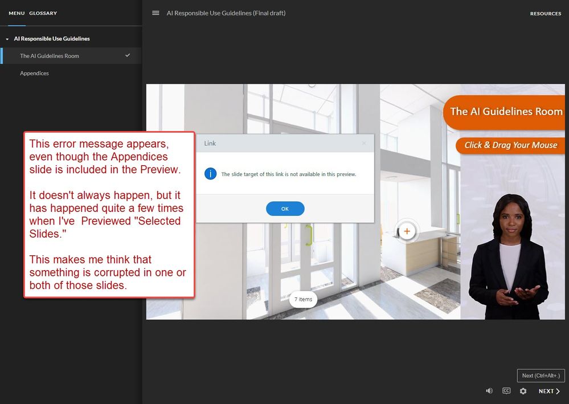Click the volume speaker icon
Image resolution: width=569 pixels, height=404 pixels.
tap(489, 391)
